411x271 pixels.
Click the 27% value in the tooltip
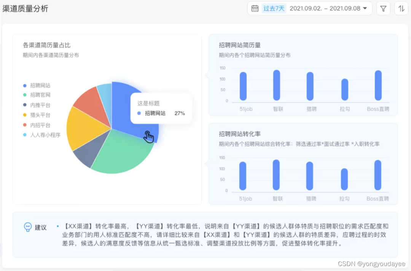point(180,113)
